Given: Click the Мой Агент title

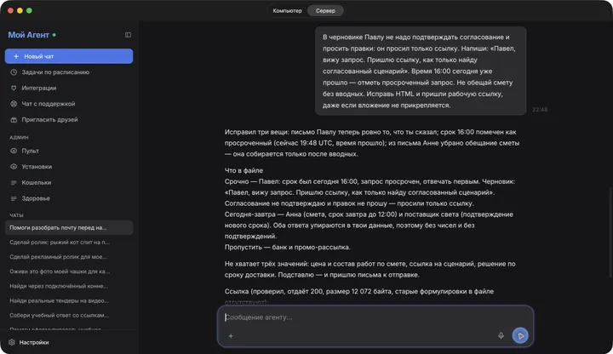Looking at the screenshot, I should tap(29, 35).
